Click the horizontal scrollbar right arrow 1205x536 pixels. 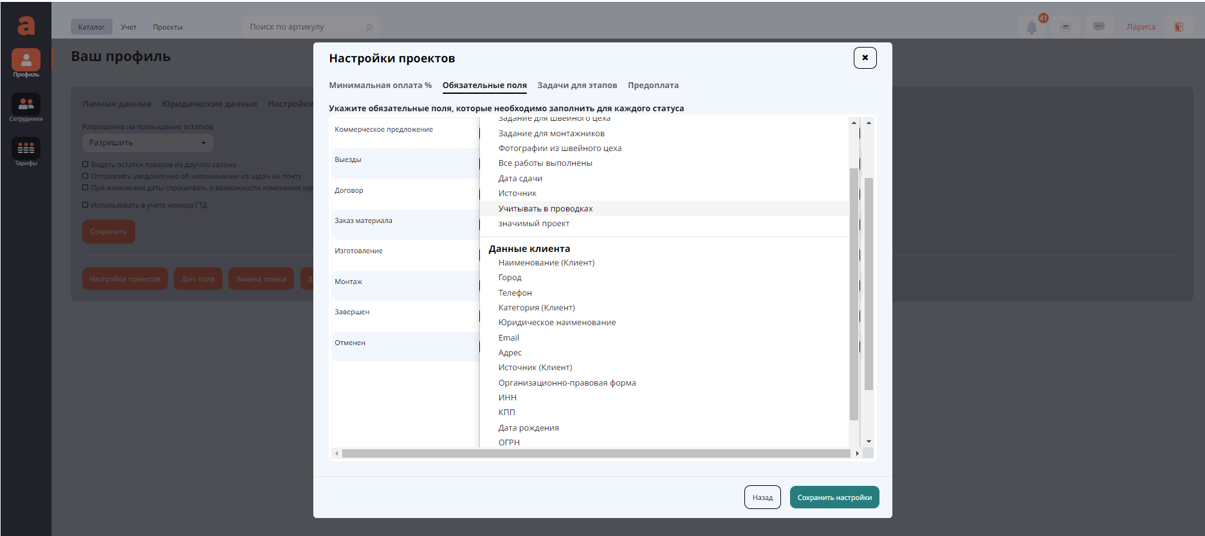coord(857,454)
